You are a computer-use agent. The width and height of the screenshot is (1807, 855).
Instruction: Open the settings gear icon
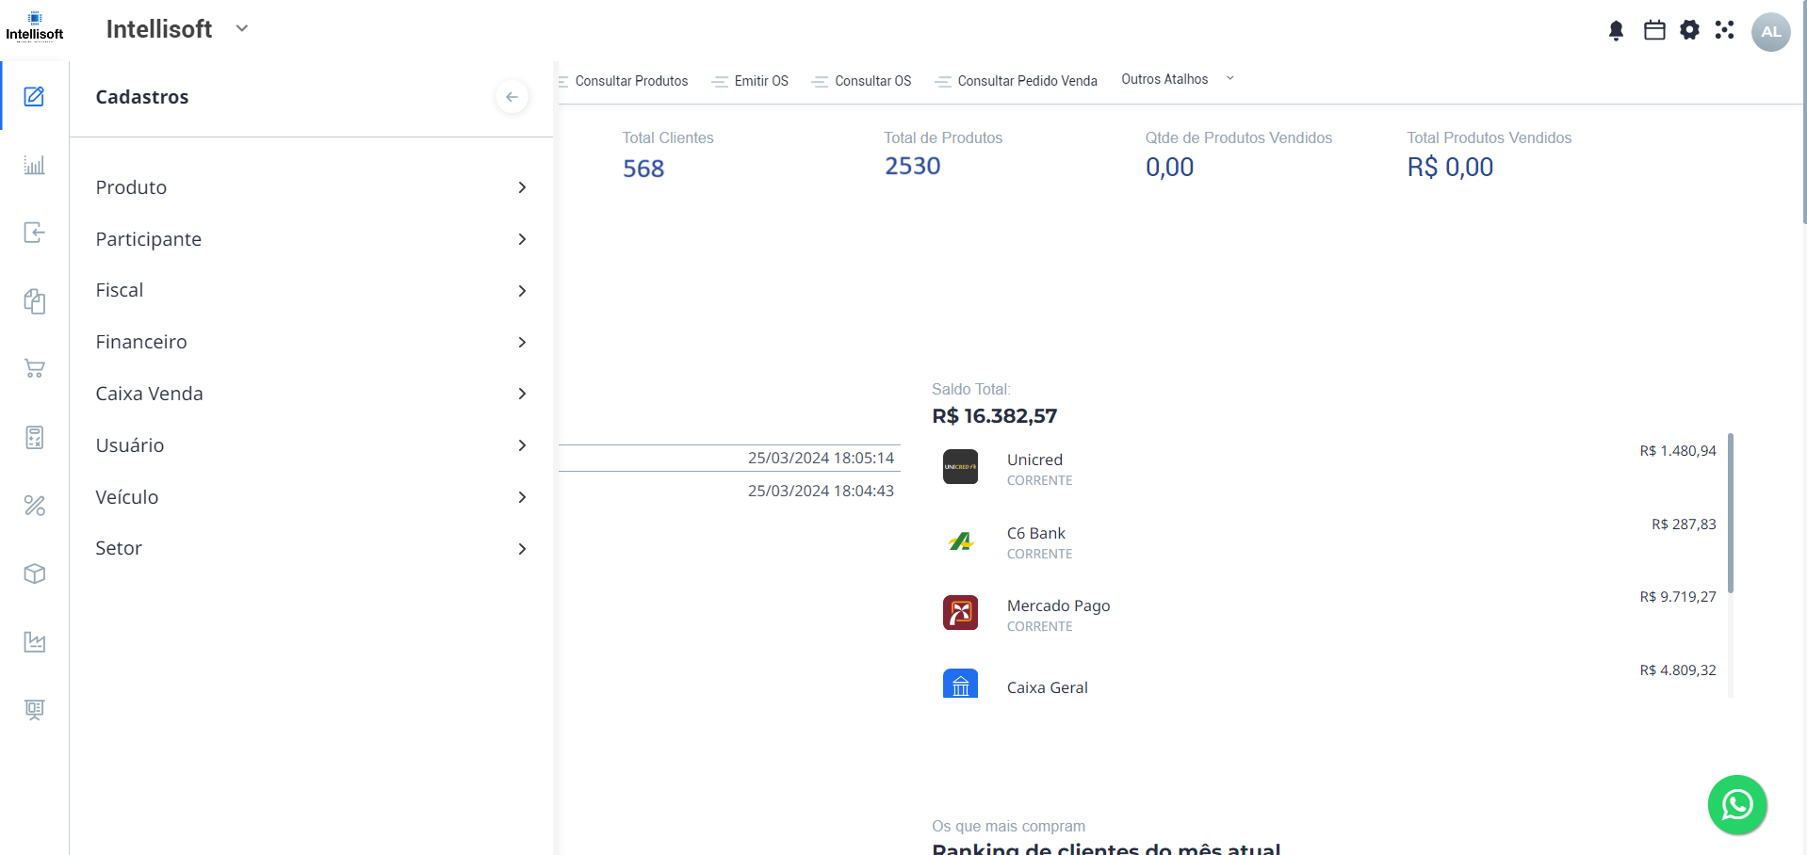[x=1690, y=30]
